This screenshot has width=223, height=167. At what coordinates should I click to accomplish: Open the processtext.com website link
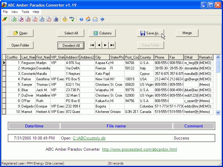[x=139, y=149]
